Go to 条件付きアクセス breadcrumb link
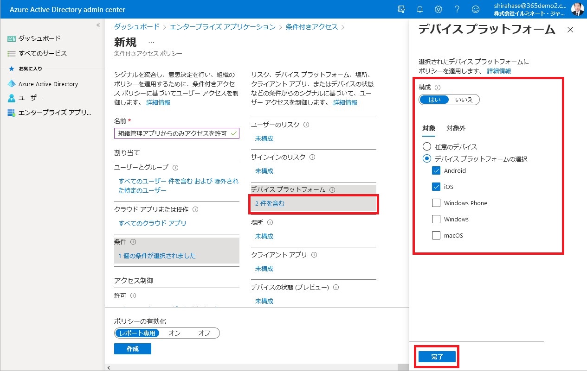 coord(312,27)
